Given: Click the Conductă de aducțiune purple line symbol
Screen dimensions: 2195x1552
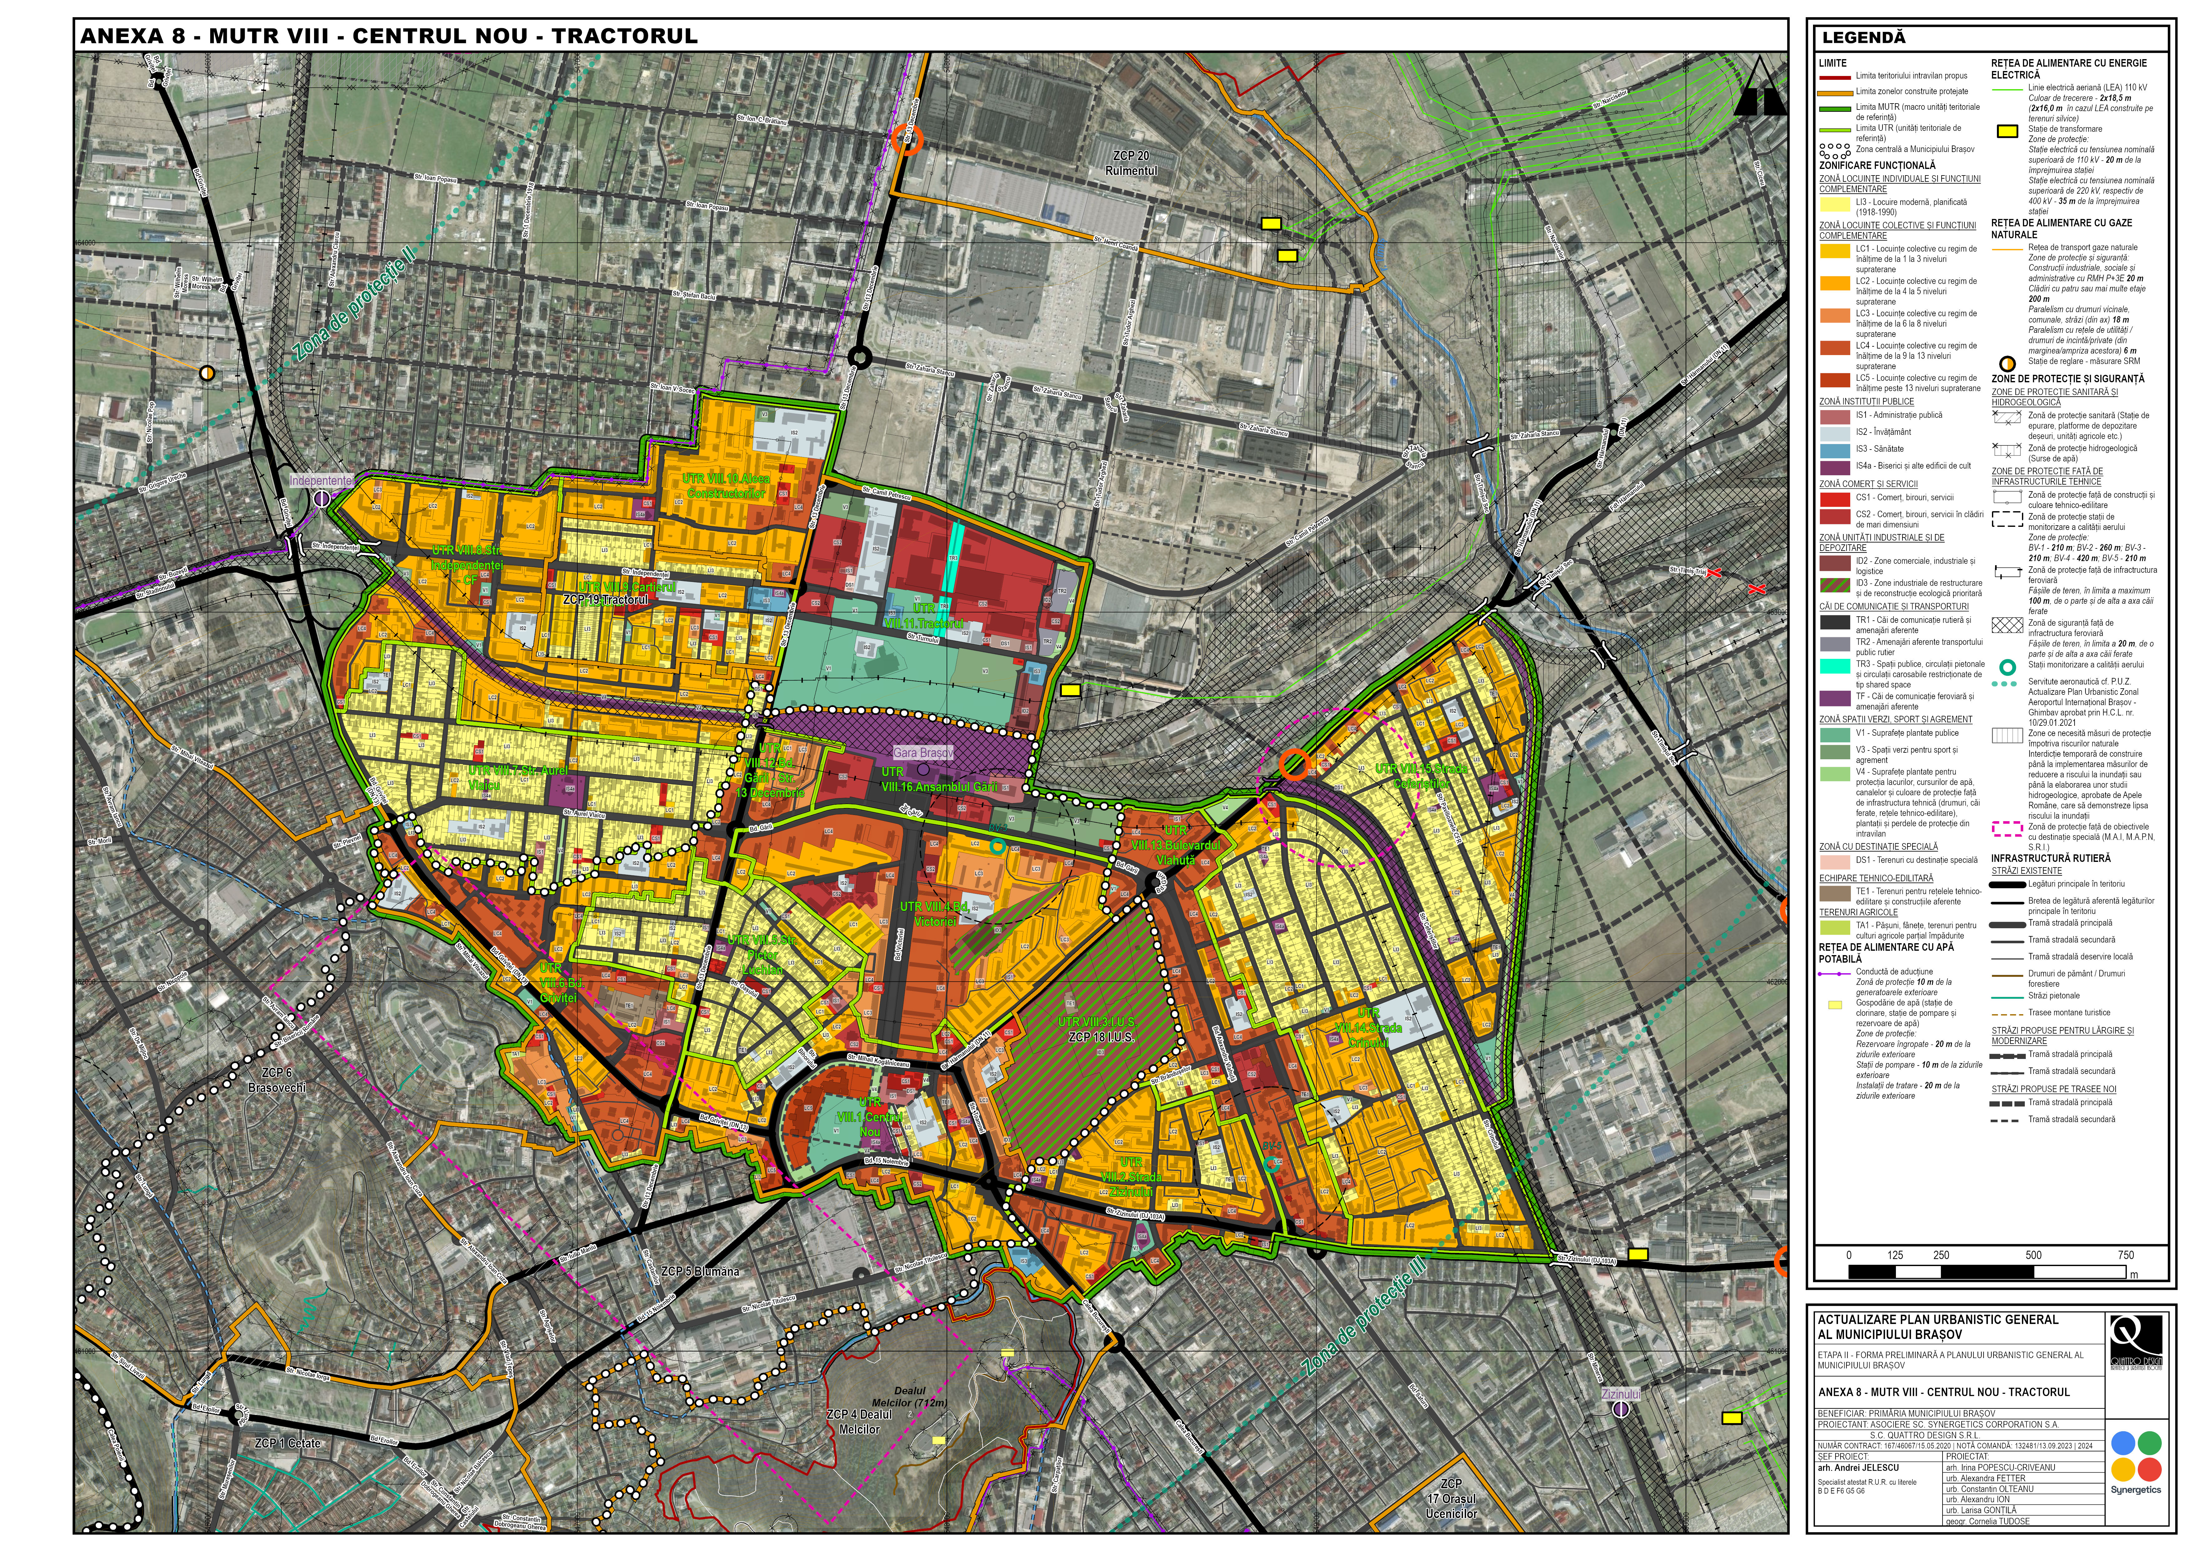Looking at the screenshot, I should (1835, 974).
